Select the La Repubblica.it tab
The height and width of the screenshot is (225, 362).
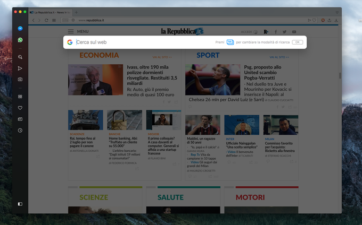click(x=51, y=12)
